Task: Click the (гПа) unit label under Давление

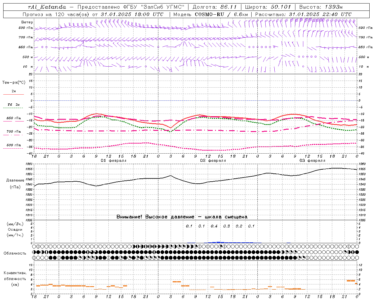Action: click(15, 187)
